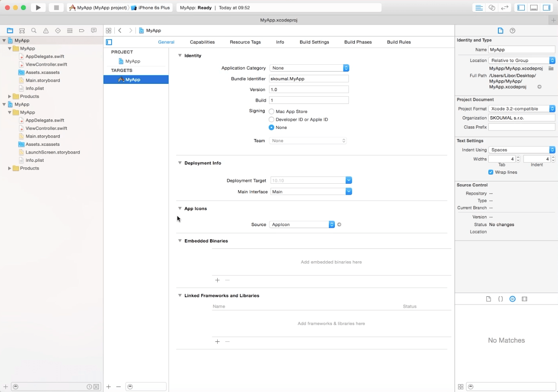Hide the utilities pane
558x392 pixels.
pos(547,8)
